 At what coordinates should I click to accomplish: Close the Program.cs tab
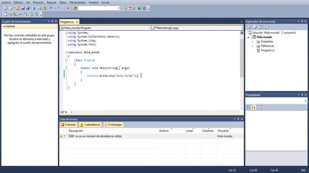point(77,22)
